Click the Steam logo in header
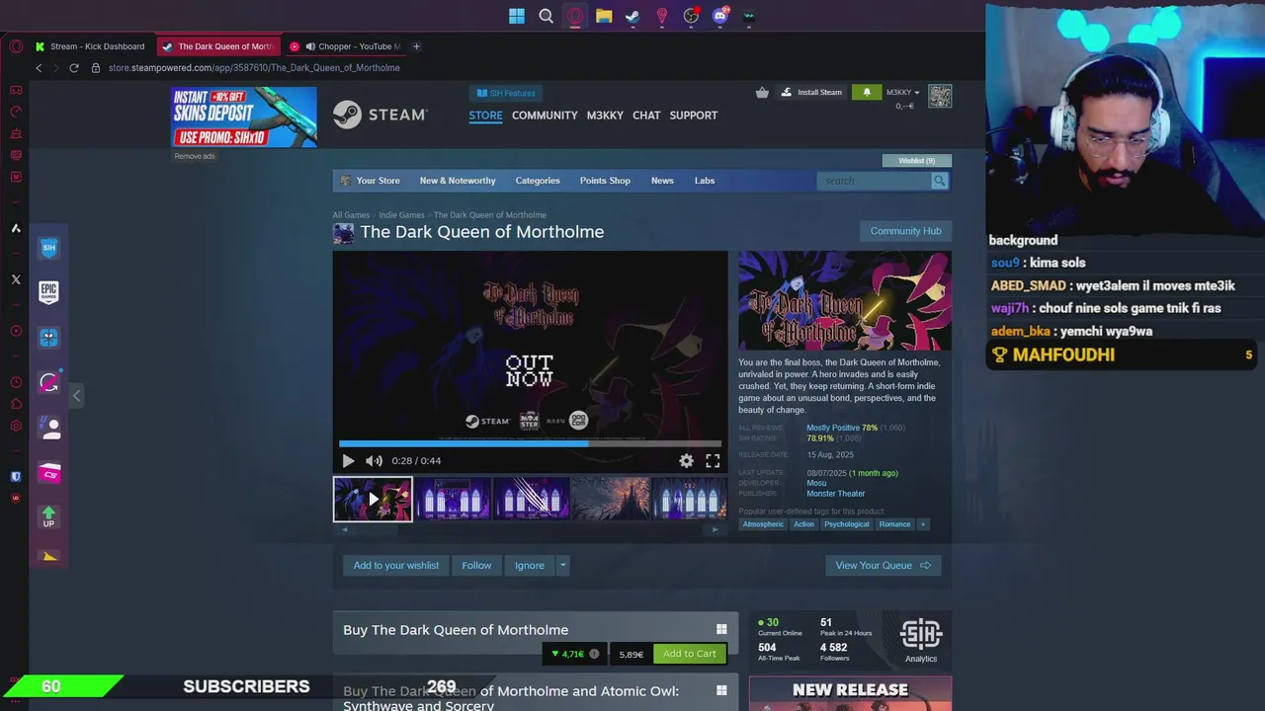This screenshot has height=711, width=1265. point(379,115)
